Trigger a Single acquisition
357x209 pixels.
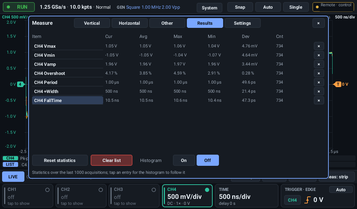296,7
